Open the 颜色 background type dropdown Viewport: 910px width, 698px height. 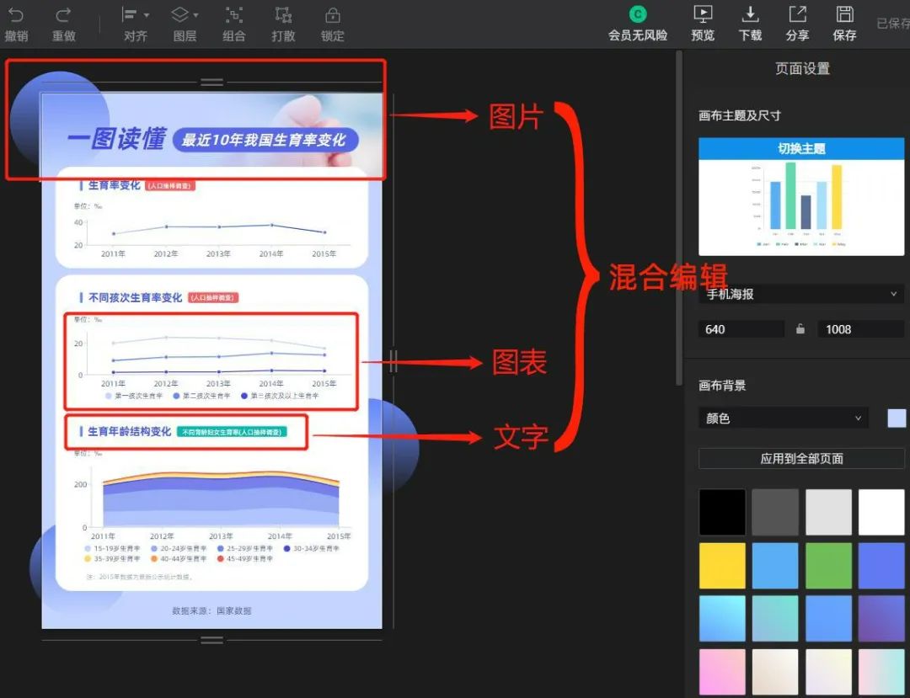point(784,418)
